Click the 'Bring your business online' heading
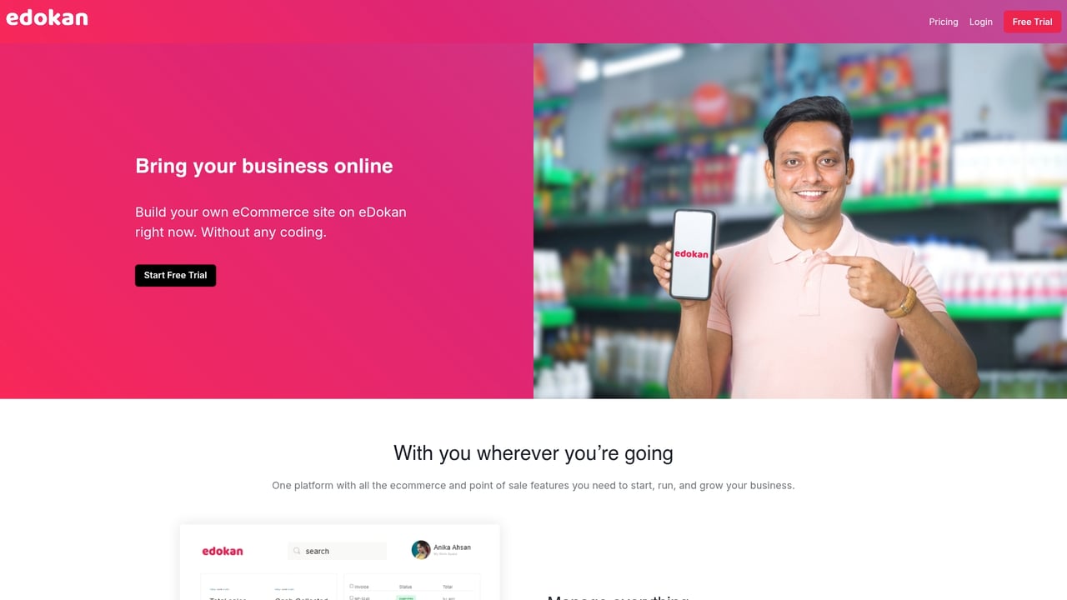 pos(264,166)
